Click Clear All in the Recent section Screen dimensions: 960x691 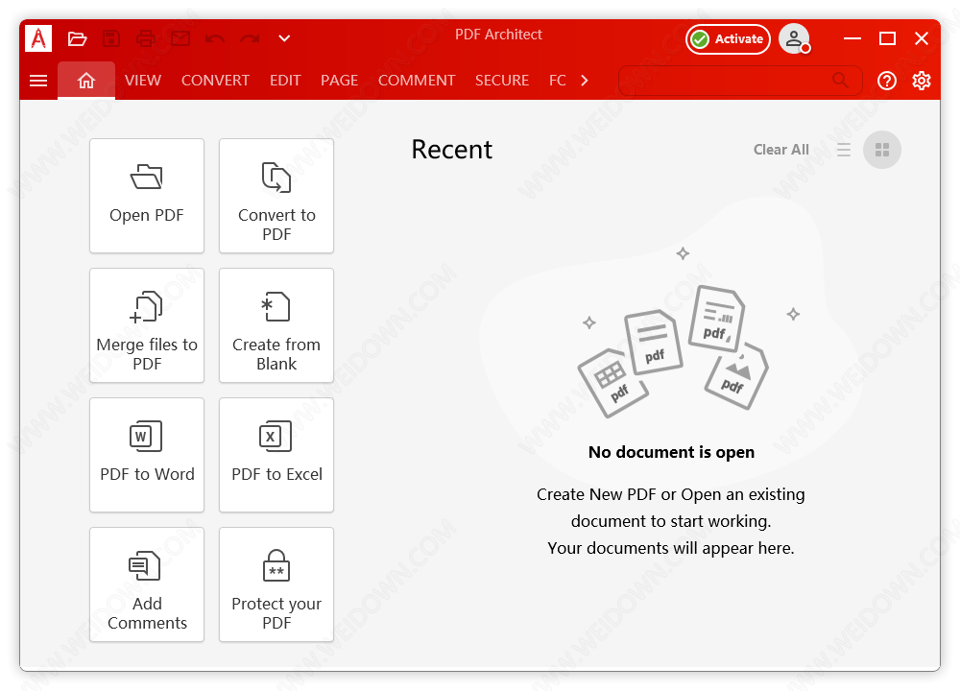click(781, 150)
